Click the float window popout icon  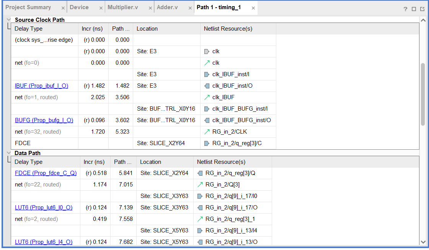[x=422, y=9]
